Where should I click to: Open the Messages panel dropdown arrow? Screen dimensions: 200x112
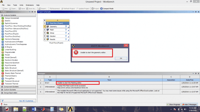click(193, 74)
